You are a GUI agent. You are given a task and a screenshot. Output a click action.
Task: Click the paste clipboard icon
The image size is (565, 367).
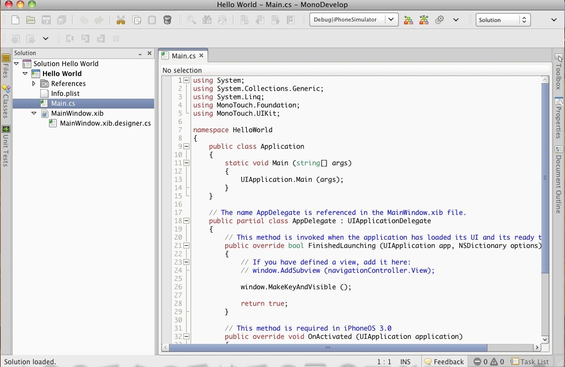coord(152,20)
